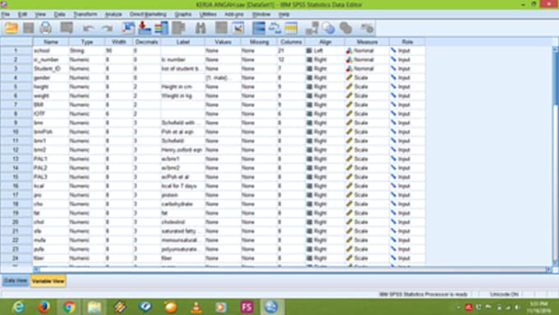Open the Analyze menu
Viewport: 559px width, 315px height.
point(113,14)
